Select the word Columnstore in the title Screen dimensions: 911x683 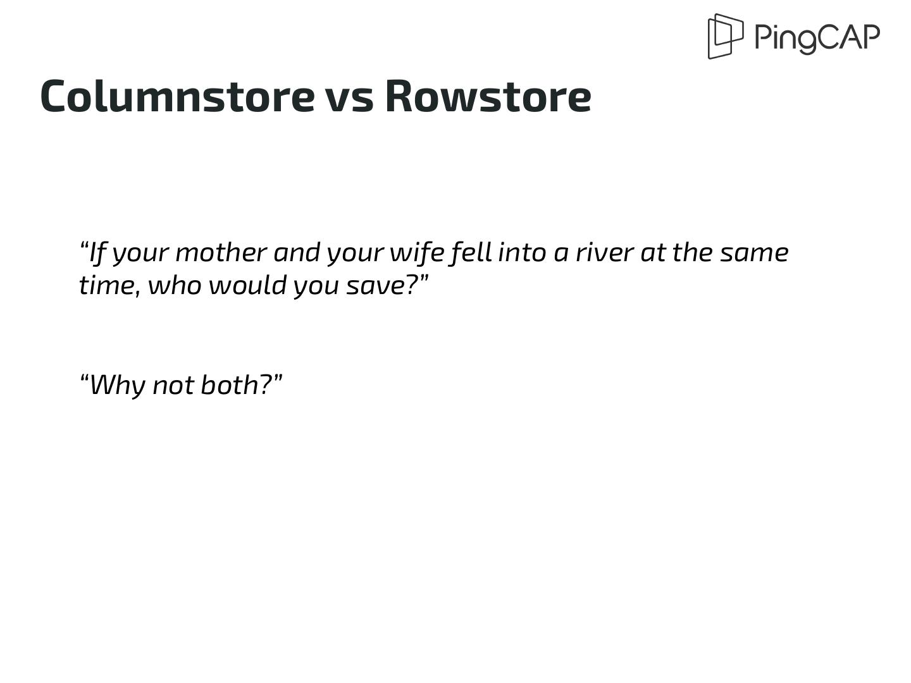(177, 96)
